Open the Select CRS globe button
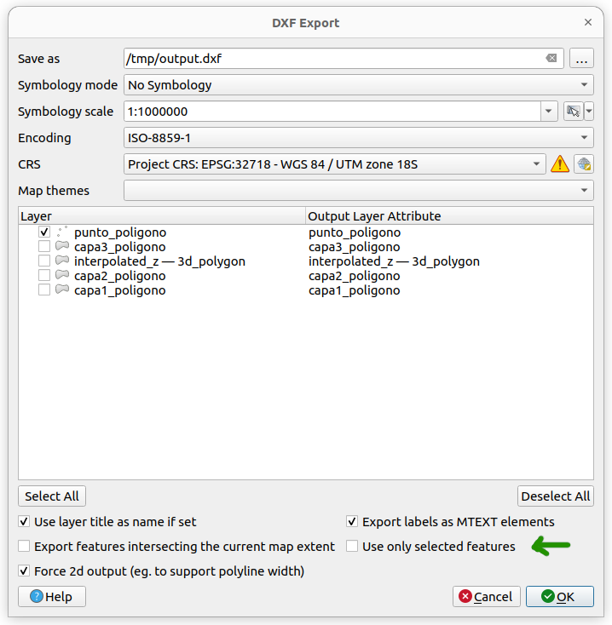This screenshot has width=612, height=625. [584, 164]
